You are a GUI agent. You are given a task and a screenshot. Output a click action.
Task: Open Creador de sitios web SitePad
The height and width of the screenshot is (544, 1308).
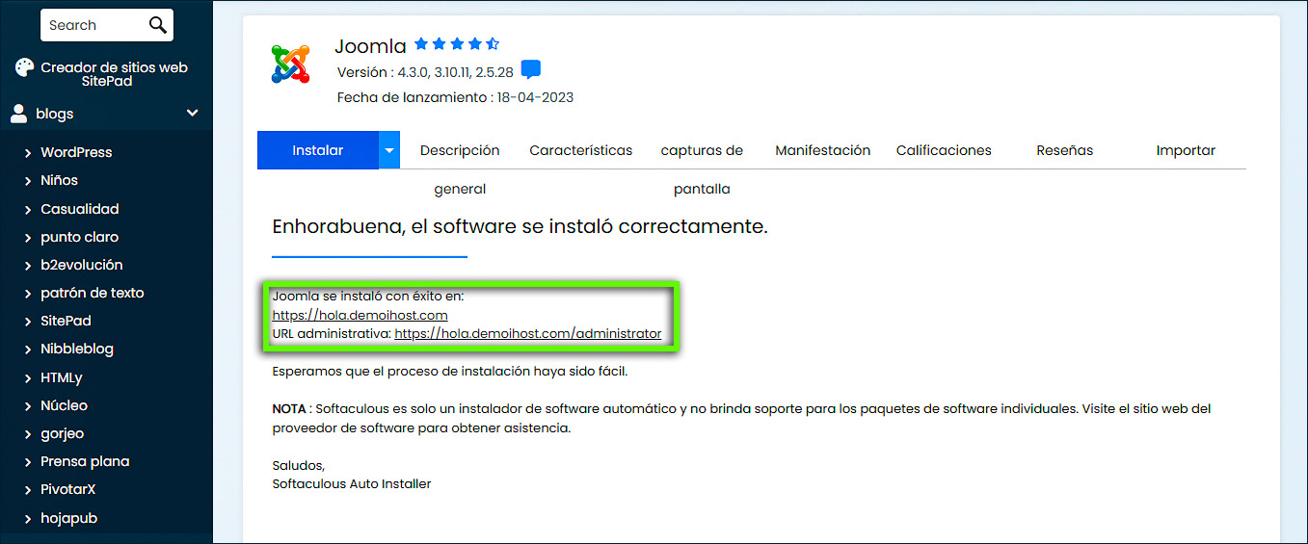[x=114, y=74]
